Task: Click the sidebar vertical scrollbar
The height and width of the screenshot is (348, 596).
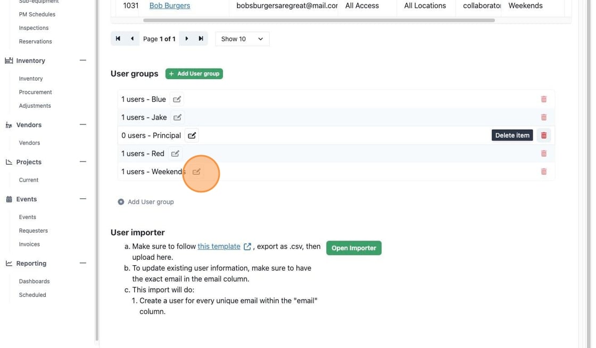Action: click(97, 171)
